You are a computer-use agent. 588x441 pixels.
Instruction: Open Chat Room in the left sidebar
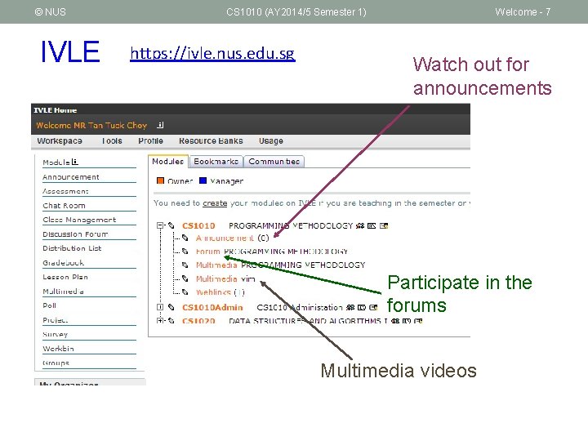click(x=65, y=206)
